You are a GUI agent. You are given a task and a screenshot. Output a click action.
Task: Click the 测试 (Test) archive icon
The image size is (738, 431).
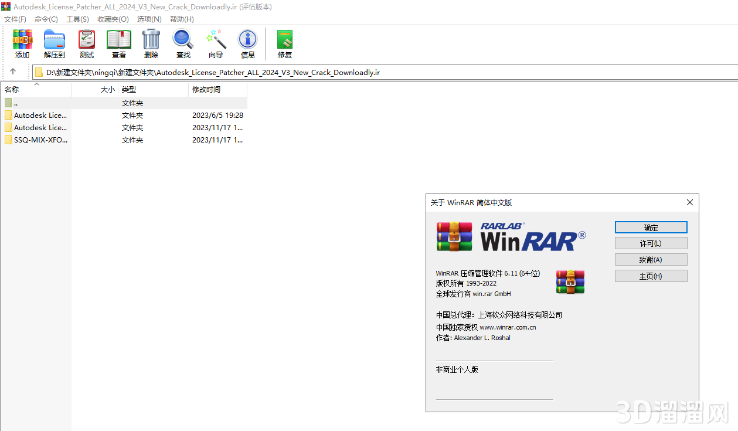point(86,43)
